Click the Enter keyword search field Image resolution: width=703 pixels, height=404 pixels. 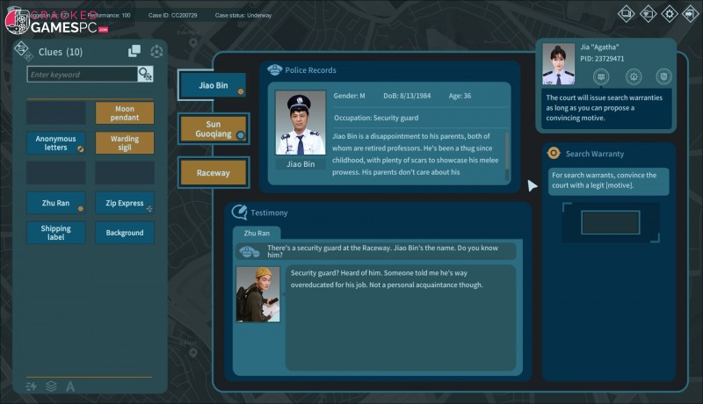81,75
